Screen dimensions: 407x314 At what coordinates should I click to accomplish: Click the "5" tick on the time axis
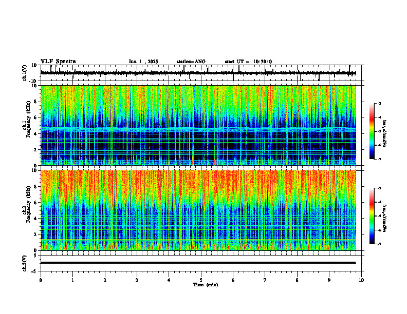click(201, 280)
